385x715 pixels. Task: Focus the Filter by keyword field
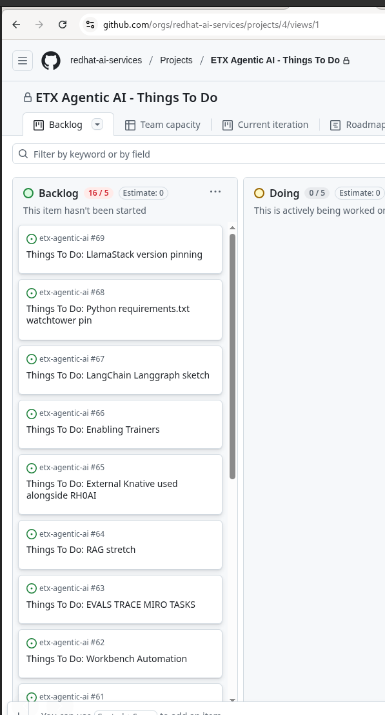200,154
